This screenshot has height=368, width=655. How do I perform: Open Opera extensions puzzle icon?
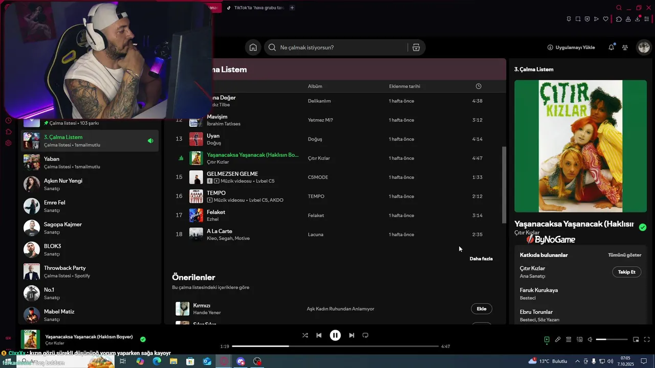619,19
